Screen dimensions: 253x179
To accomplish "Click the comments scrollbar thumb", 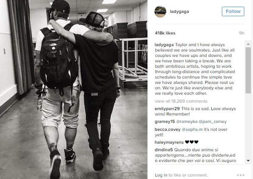I will pyautogui.click(x=248, y=70).
